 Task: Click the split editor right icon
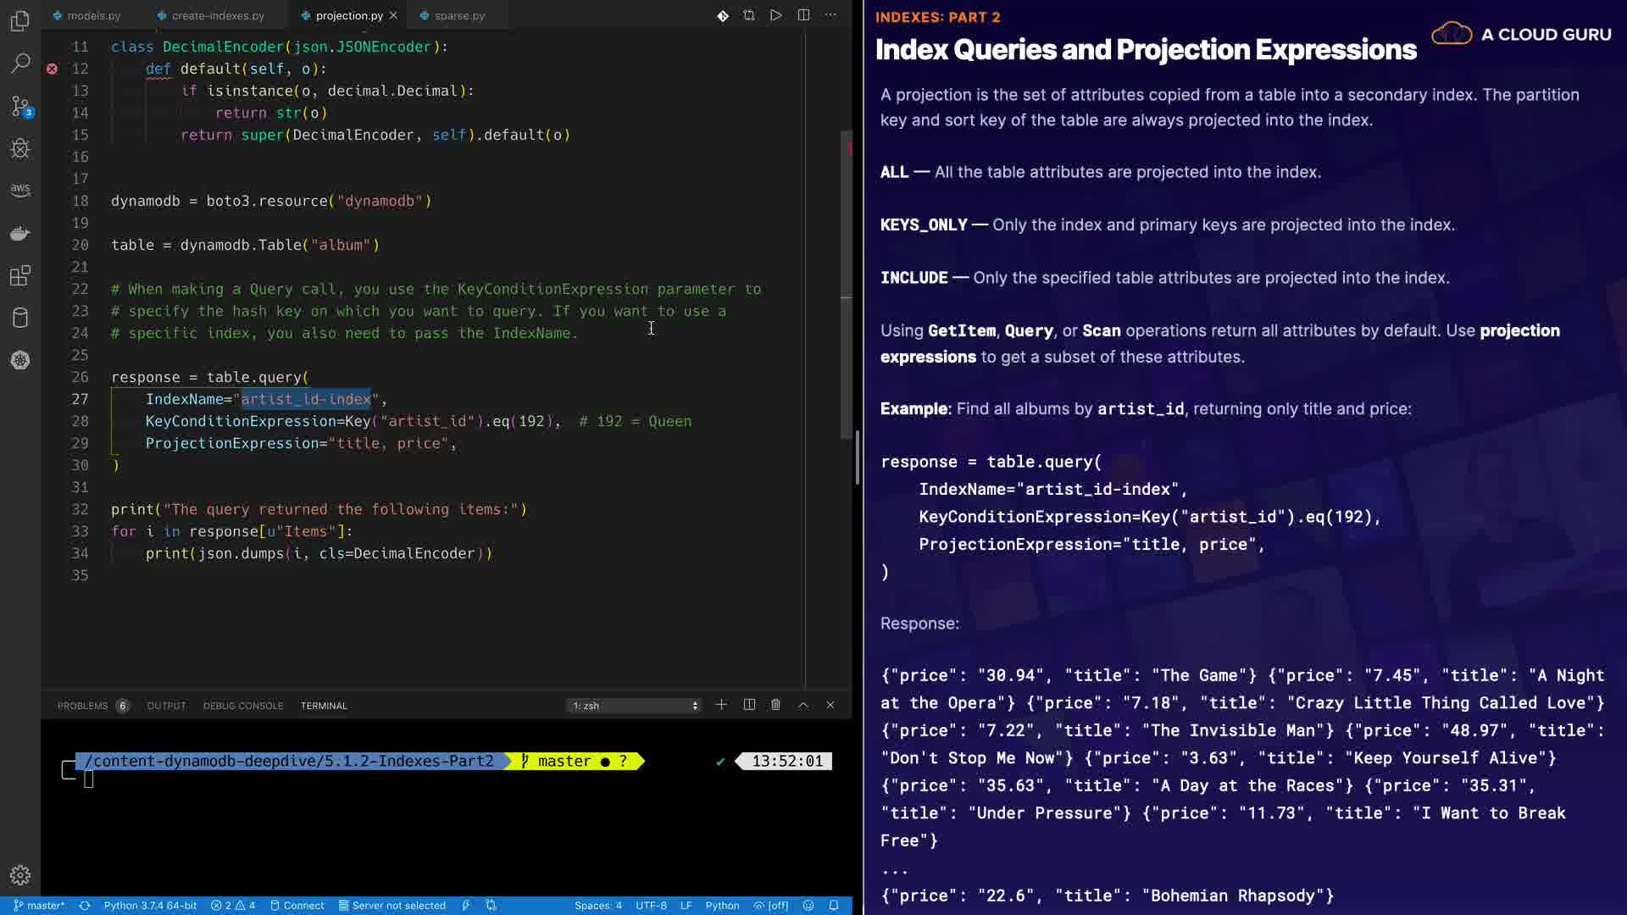pyautogui.click(x=803, y=15)
